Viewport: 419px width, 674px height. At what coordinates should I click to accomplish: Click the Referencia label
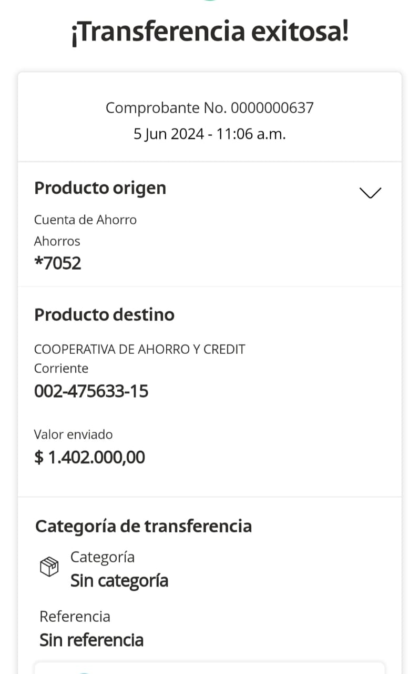75,617
